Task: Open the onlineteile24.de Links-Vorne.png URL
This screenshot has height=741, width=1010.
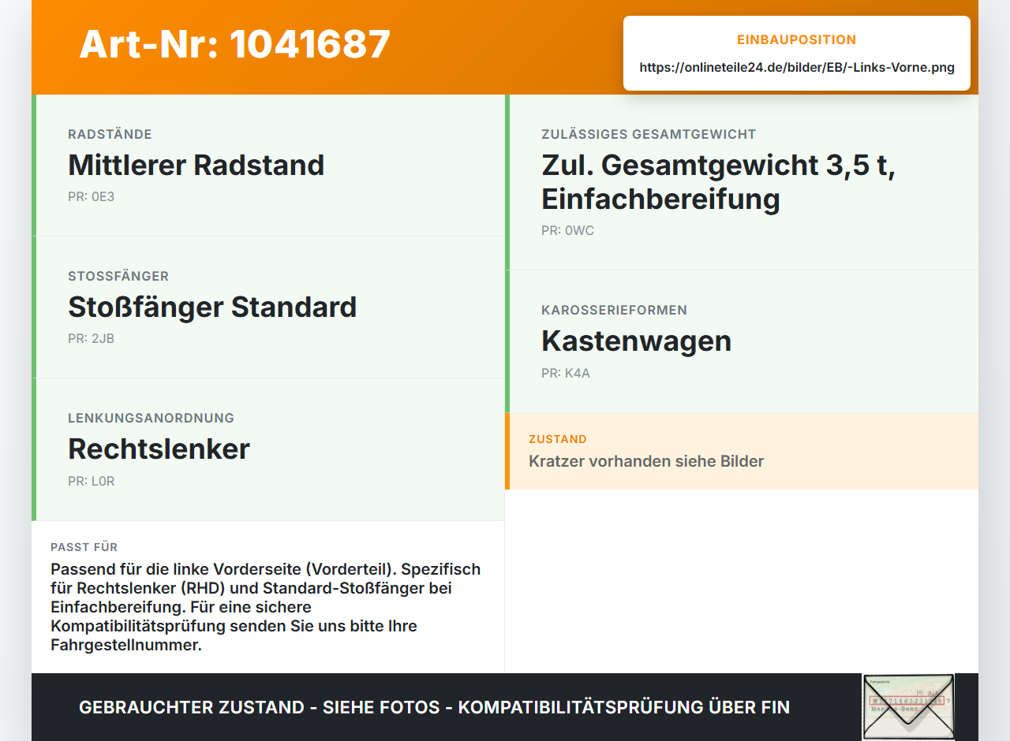Action: 797,68
